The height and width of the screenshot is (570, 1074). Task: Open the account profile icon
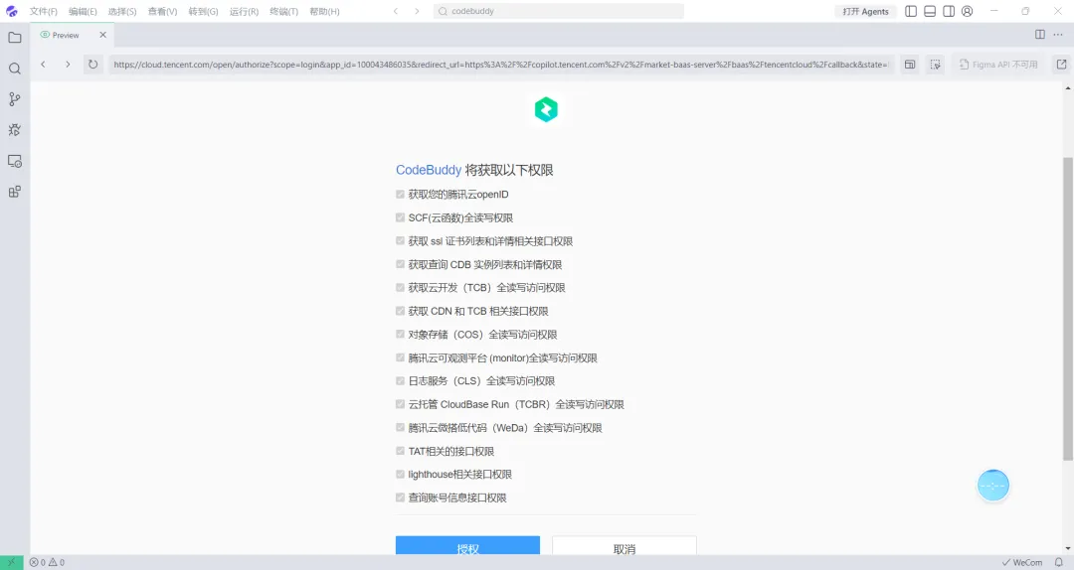tap(968, 11)
